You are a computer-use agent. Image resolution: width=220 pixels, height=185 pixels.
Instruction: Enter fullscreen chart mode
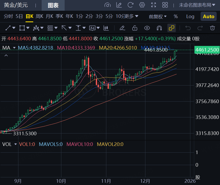pos(154,5)
